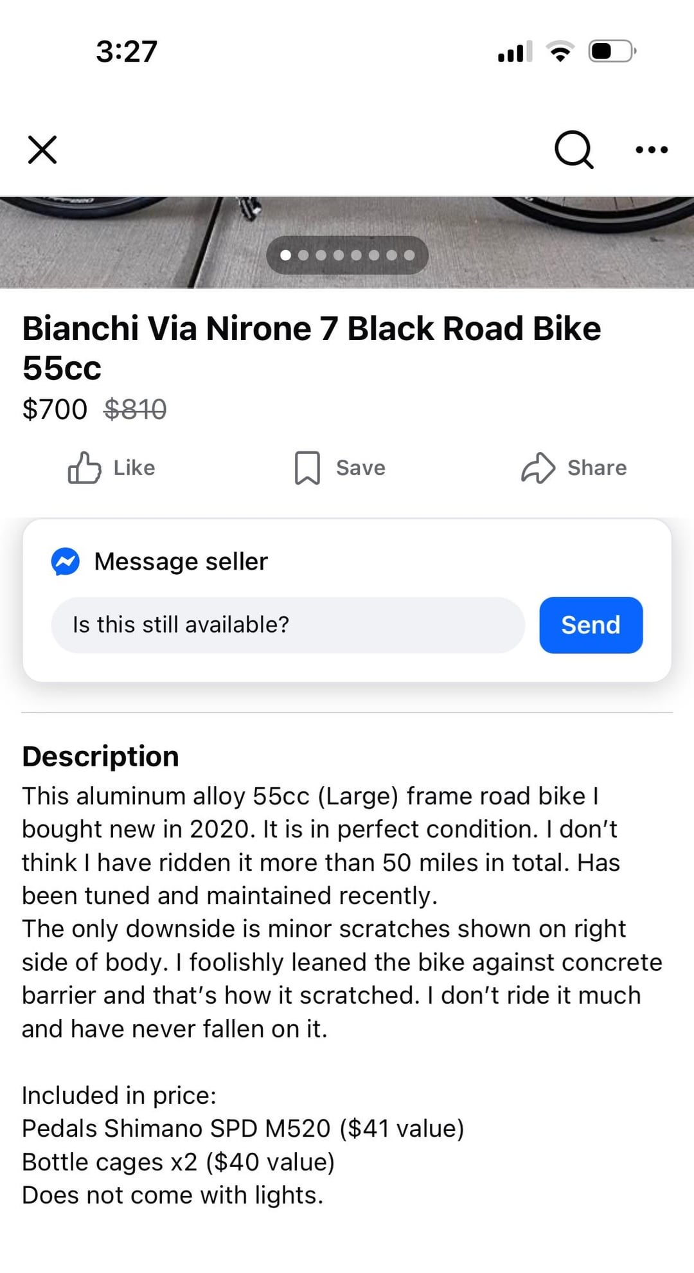
Task: Save the listing with the bookmark icon
Action: pyautogui.click(x=307, y=467)
